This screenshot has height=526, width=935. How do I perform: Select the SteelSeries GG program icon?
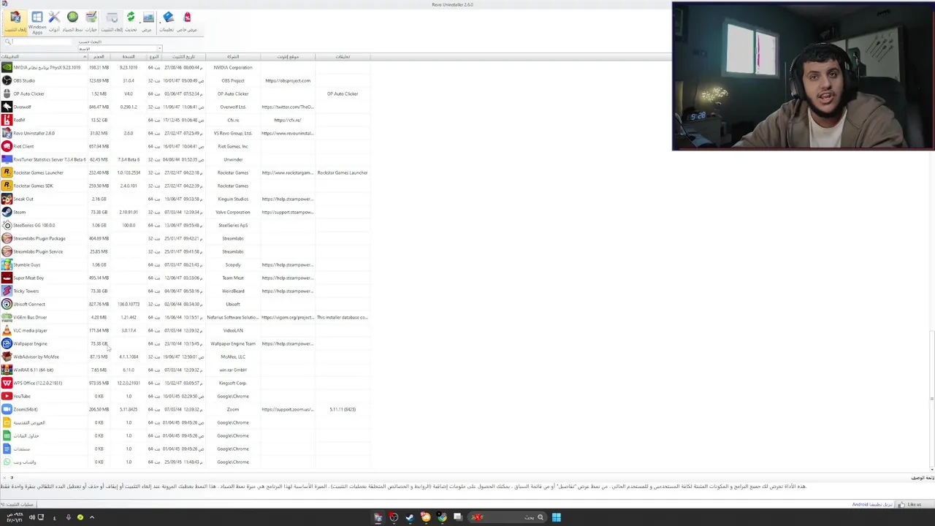pyautogui.click(x=7, y=225)
